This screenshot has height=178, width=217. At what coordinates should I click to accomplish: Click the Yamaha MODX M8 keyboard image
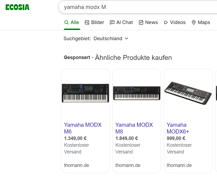click(x=137, y=93)
